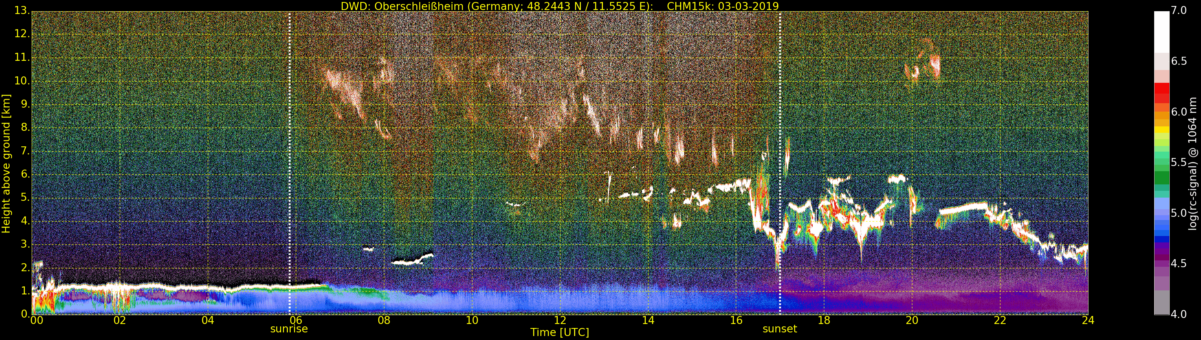Viewport: 1201px width, 340px height.
Task: Click the 'sunset' label below the axis
Action: [779, 329]
